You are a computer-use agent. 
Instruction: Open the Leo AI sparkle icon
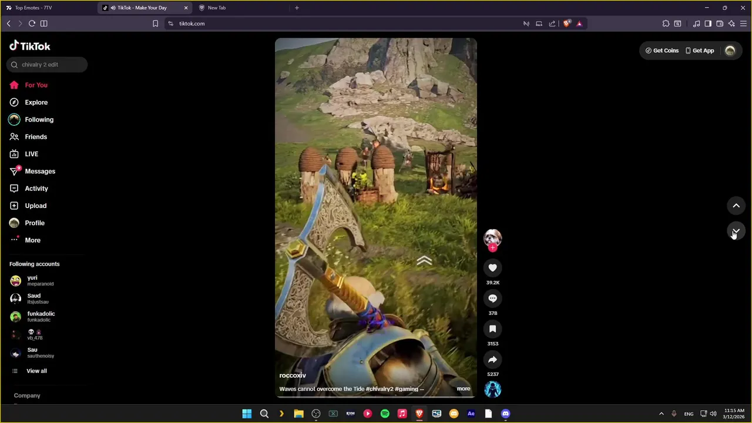pos(731,23)
